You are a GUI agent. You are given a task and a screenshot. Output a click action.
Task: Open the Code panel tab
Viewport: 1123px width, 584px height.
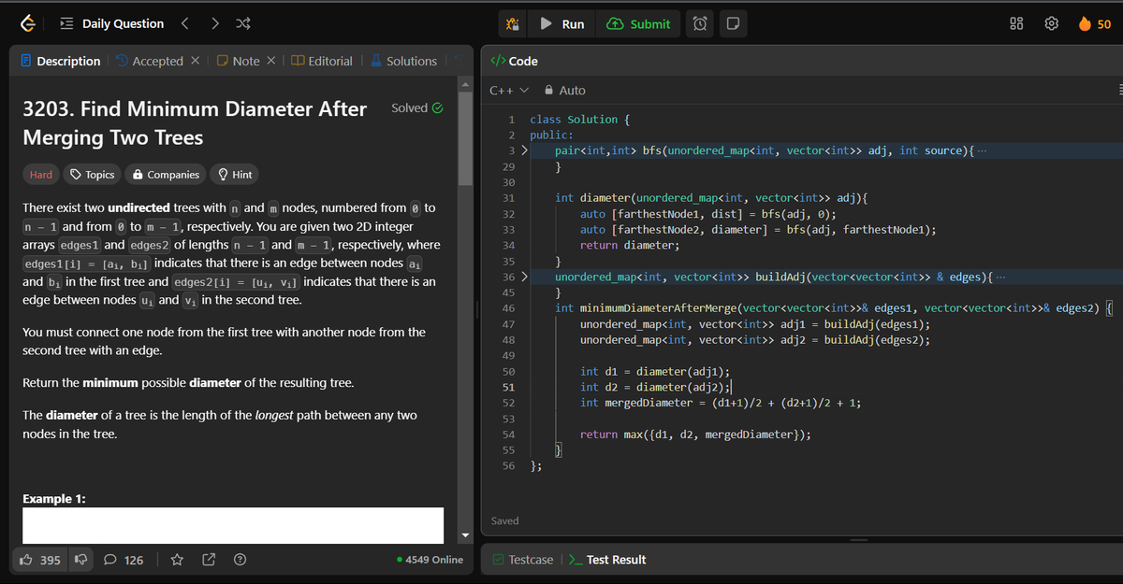pyautogui.click(x=514, y=61)
